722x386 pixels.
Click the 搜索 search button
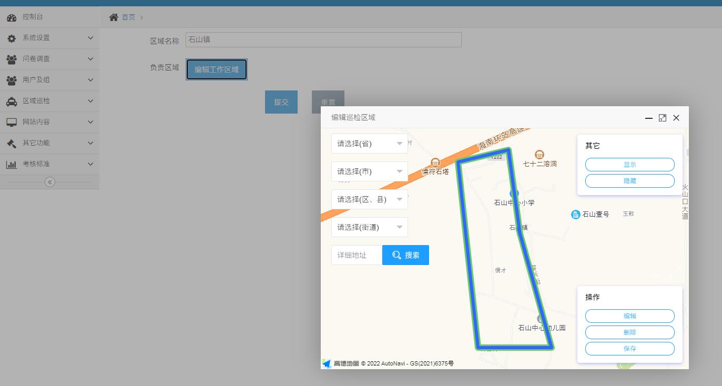405,255
